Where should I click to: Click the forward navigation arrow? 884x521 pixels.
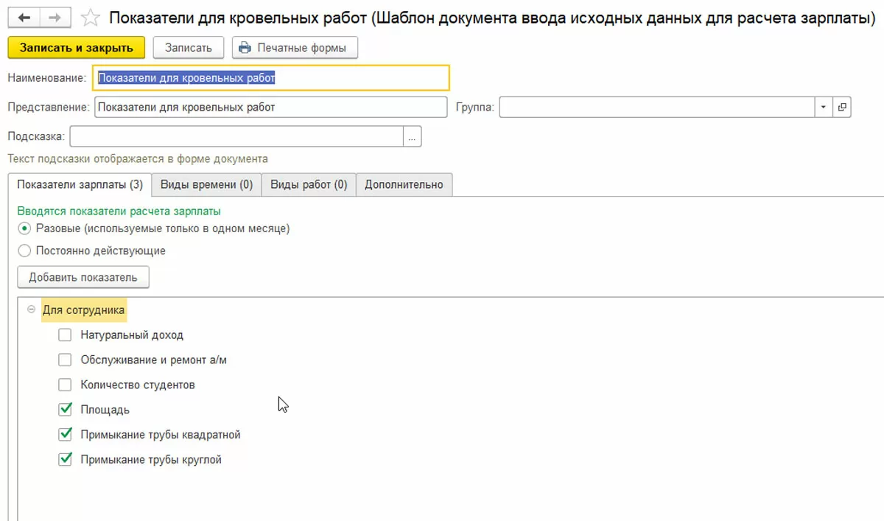pos(55,17)
